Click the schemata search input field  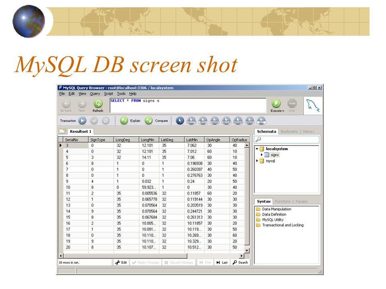click(287, 140)
